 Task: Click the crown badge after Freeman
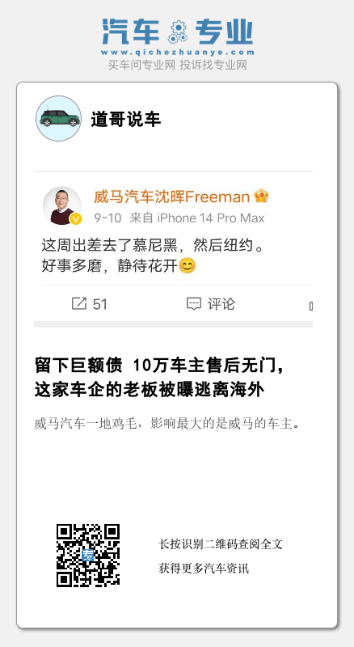pos(261,196)
